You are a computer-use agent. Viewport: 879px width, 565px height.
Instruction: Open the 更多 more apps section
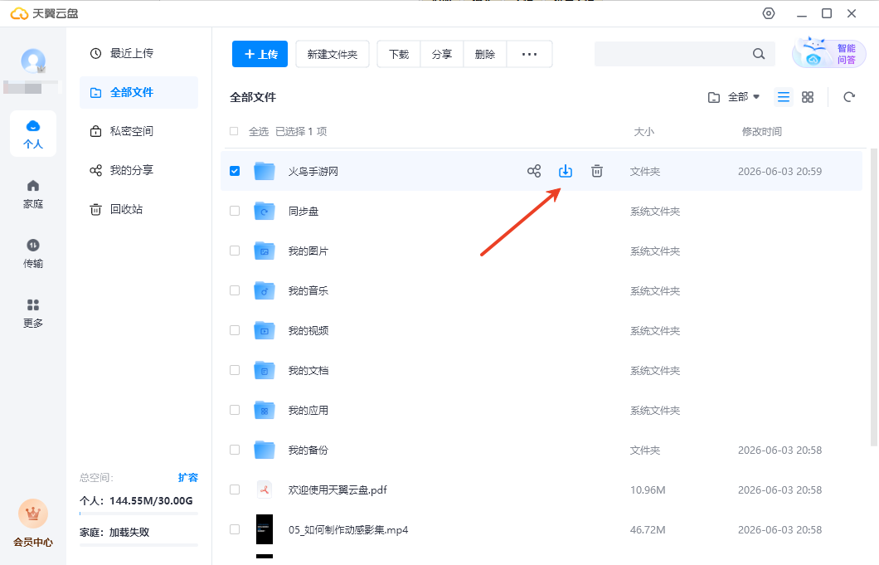tap(33, 313)
